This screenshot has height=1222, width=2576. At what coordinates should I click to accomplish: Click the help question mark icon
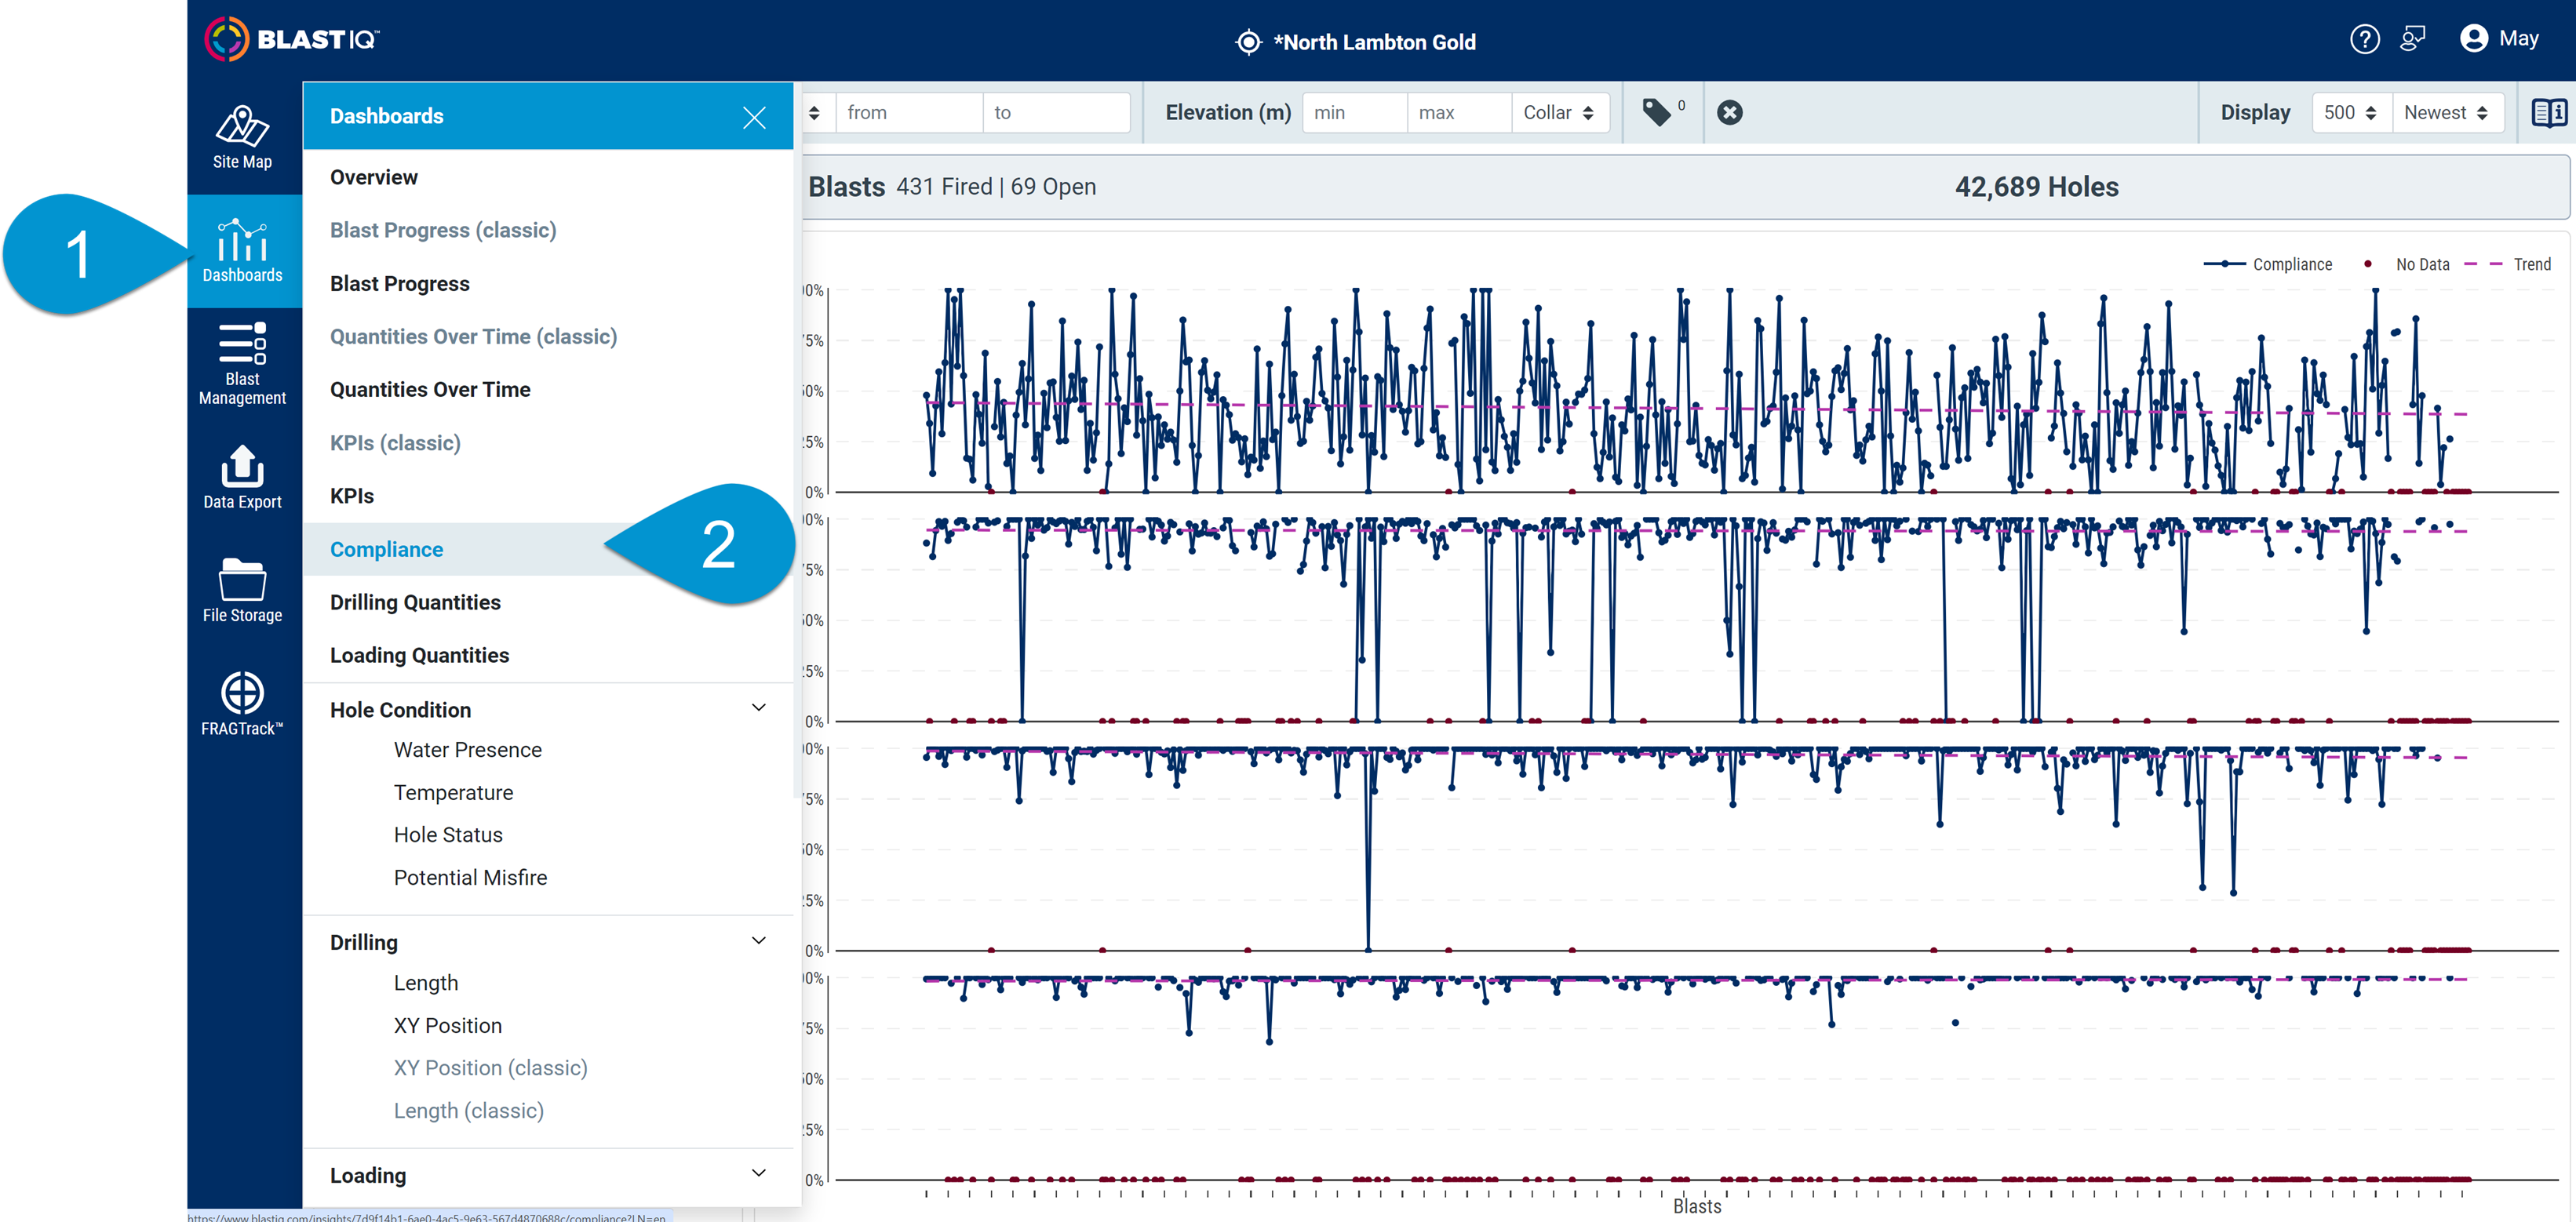pos(2364,39)
